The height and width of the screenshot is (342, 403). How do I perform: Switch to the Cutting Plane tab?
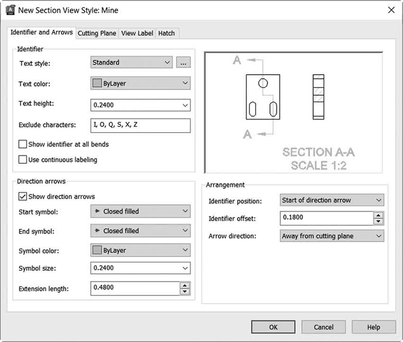97,33
